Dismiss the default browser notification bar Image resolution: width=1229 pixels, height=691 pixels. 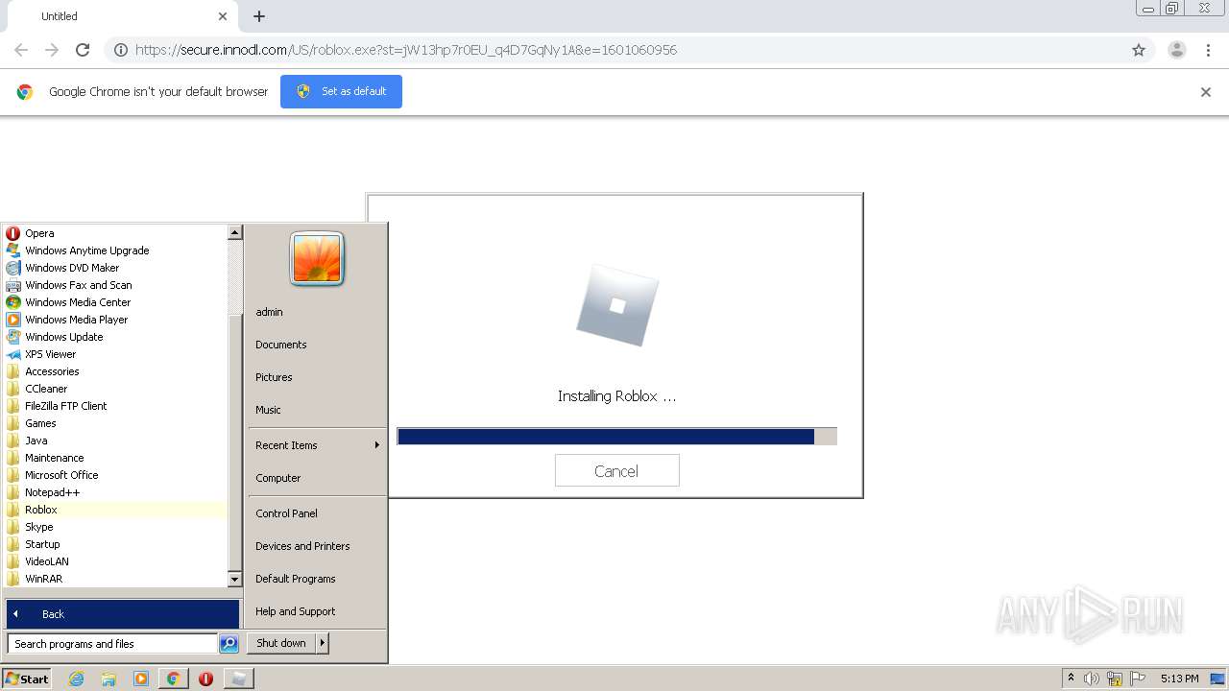(1206, 92)
